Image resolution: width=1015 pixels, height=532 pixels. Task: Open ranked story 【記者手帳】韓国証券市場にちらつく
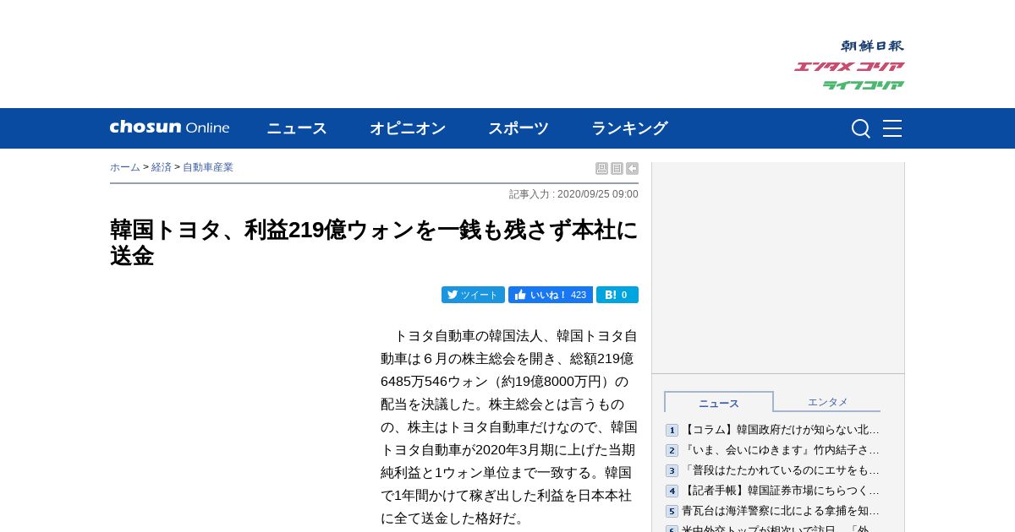tap(781, 491)
